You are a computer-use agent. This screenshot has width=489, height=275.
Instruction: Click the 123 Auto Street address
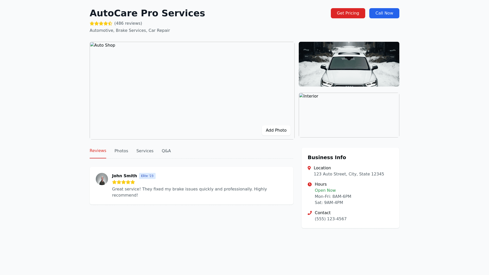[349, 174]
